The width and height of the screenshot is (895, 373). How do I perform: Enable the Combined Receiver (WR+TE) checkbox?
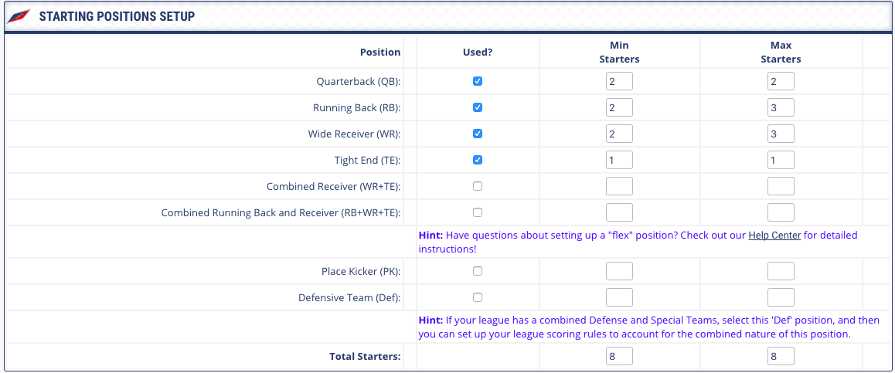point(477,186)
